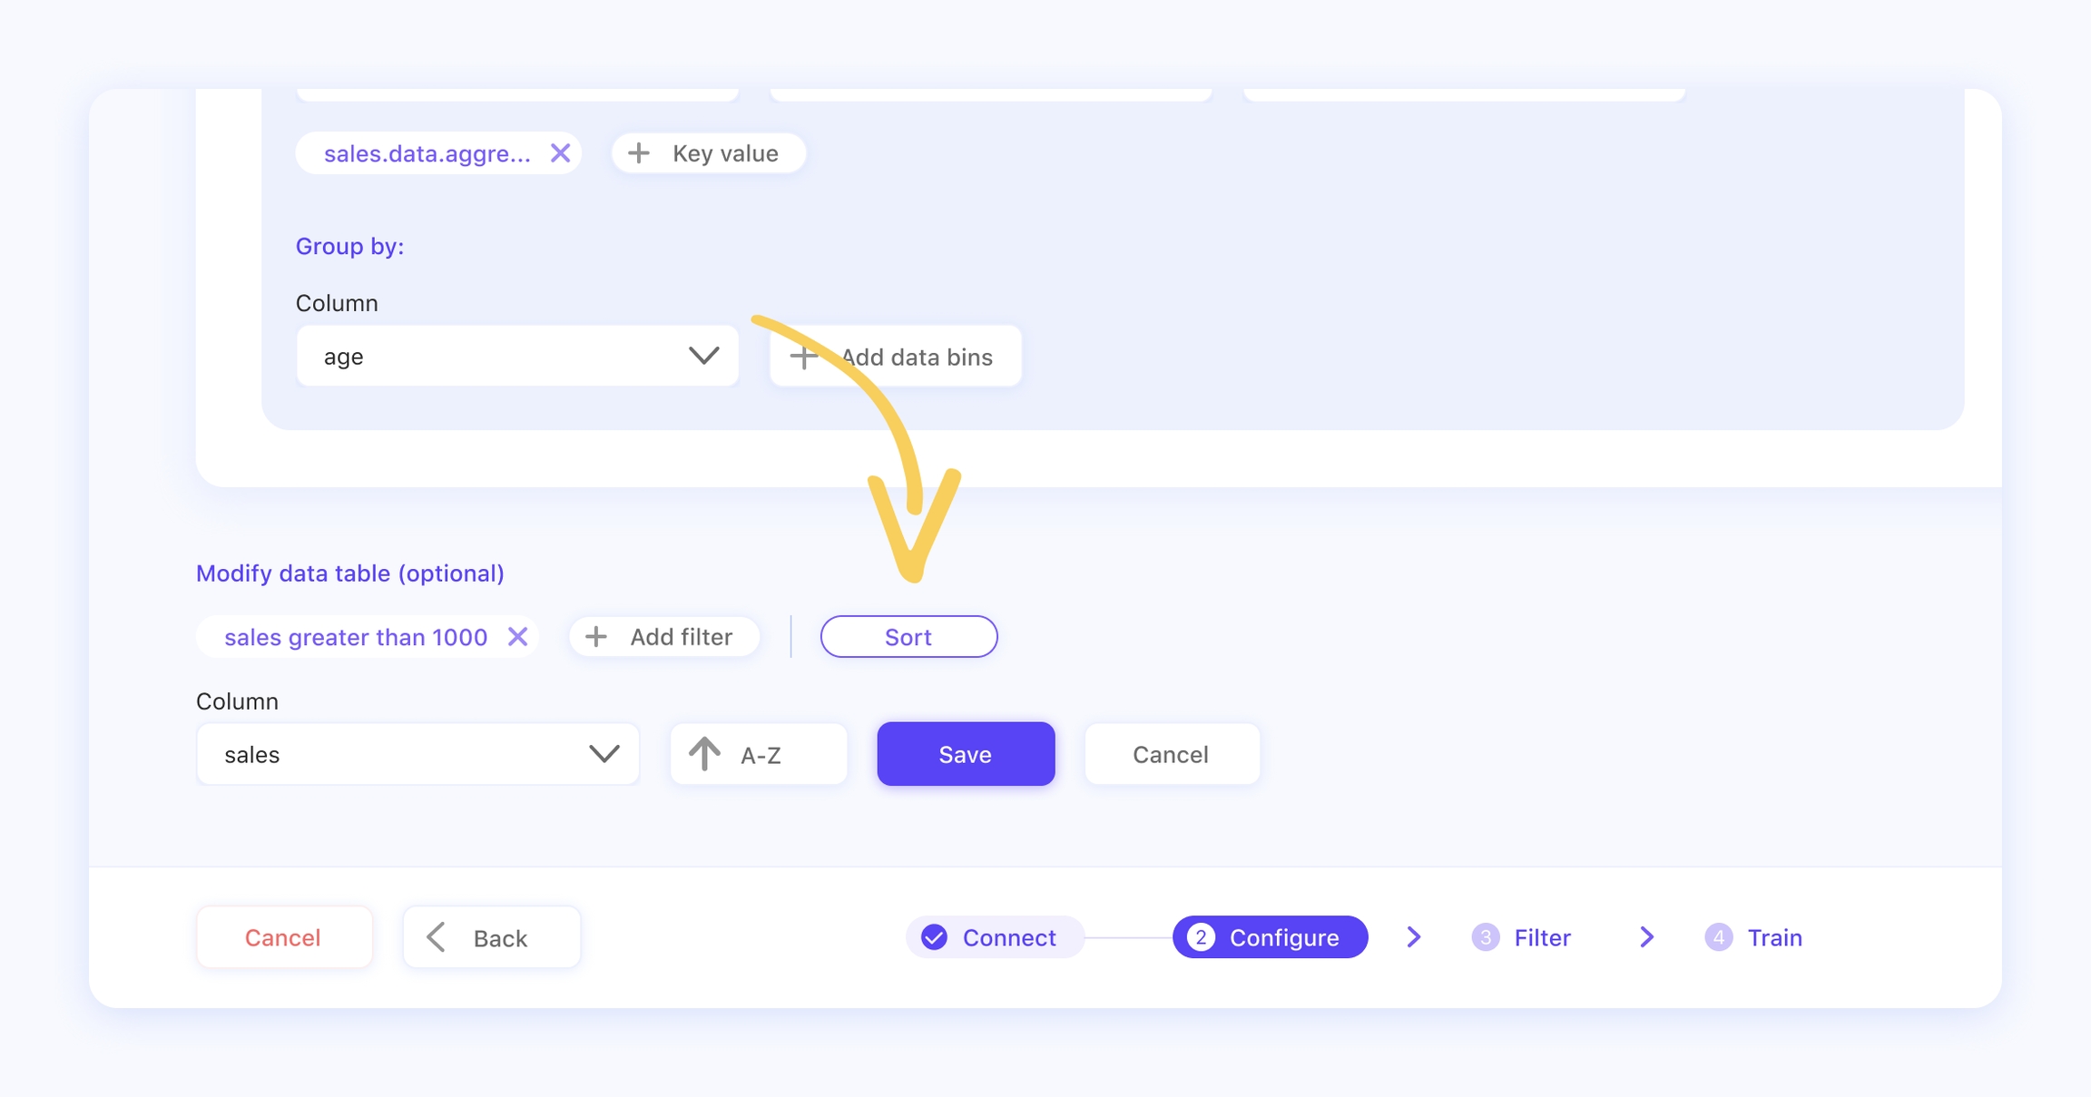
Task: Click the Connect step checkmark icon
Action: [934, 937]
